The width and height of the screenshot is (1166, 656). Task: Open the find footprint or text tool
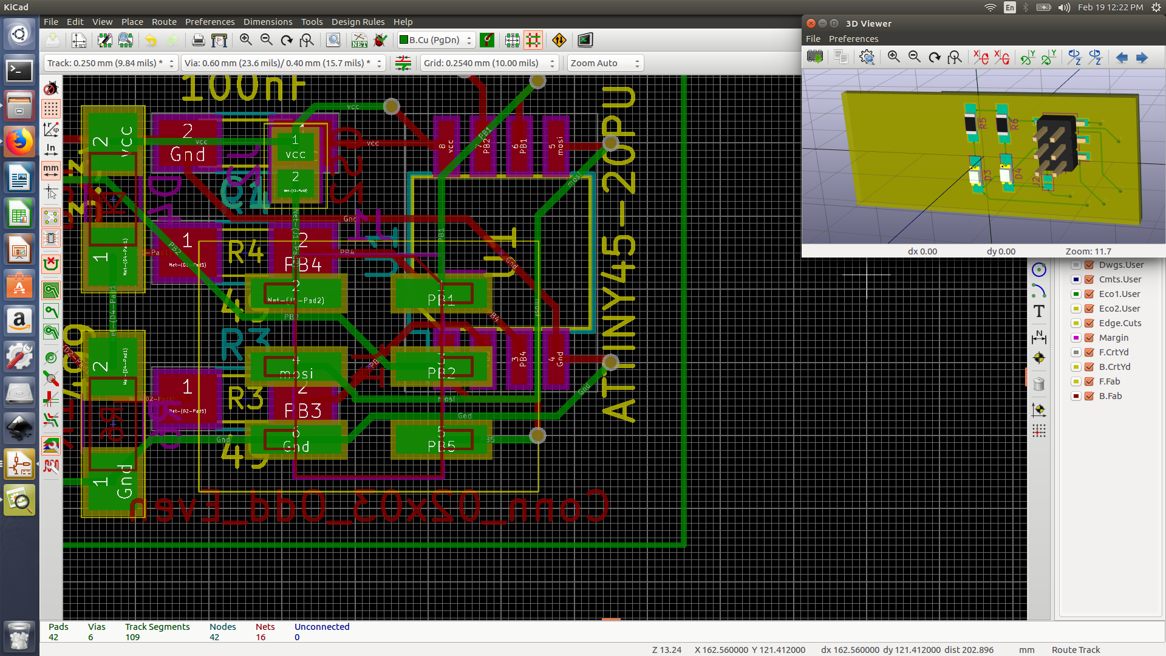333,40
